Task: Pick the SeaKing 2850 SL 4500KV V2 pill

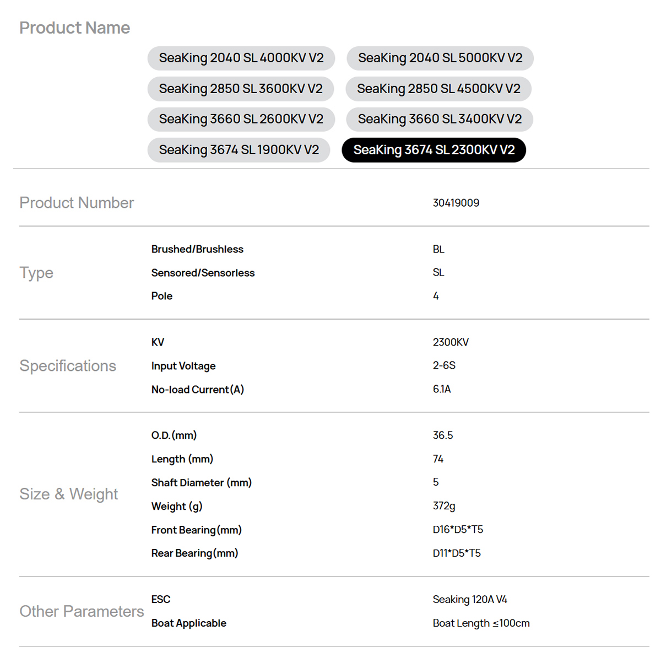Action: (x=438, y=89)
